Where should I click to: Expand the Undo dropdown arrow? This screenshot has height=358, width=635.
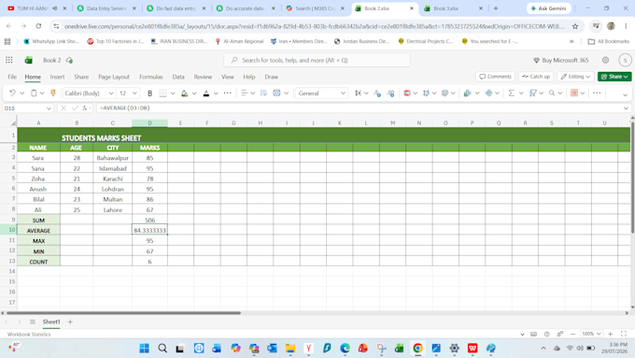pos(21,93)
